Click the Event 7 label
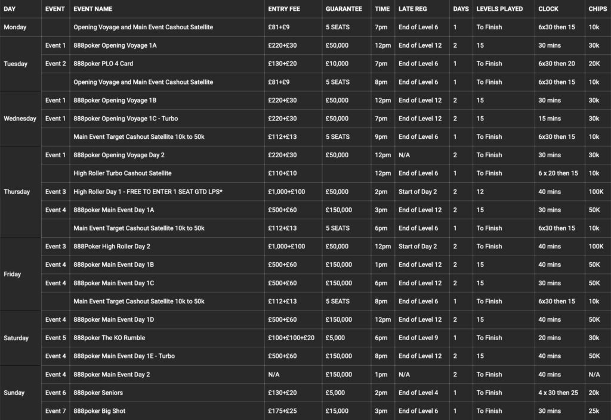Image resolution: width=611 pixels, height=420 pixels. (55, 411)
